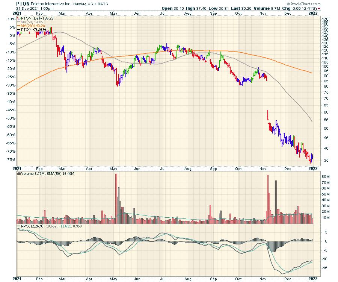This screenshot has width=338, height=282.
Task: Click the red down arrow beside Chg
Action: [319, 8]
